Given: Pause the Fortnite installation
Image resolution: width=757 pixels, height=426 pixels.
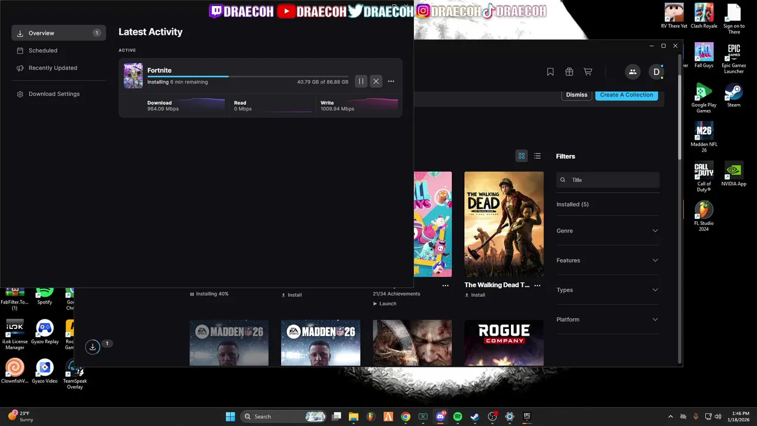Looking at the screenshot, I should 361,81.
